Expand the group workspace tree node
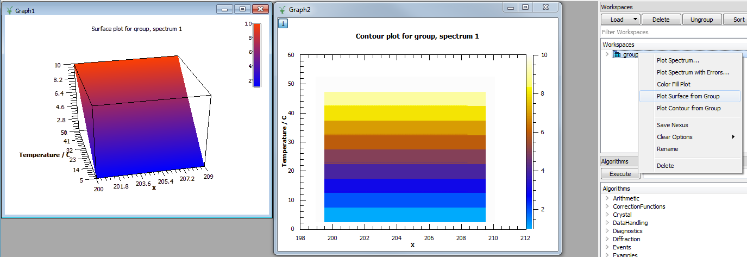 (607, 54)
